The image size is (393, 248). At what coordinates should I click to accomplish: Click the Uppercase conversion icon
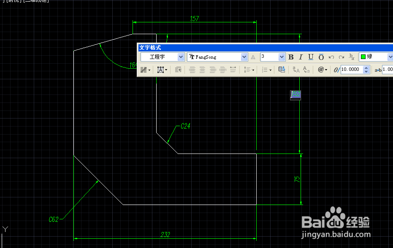pyautogui.click(x=296, y=70)
